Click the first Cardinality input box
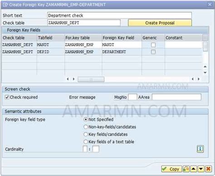Viewport: 215px width, 176px height. pos(85,149)
